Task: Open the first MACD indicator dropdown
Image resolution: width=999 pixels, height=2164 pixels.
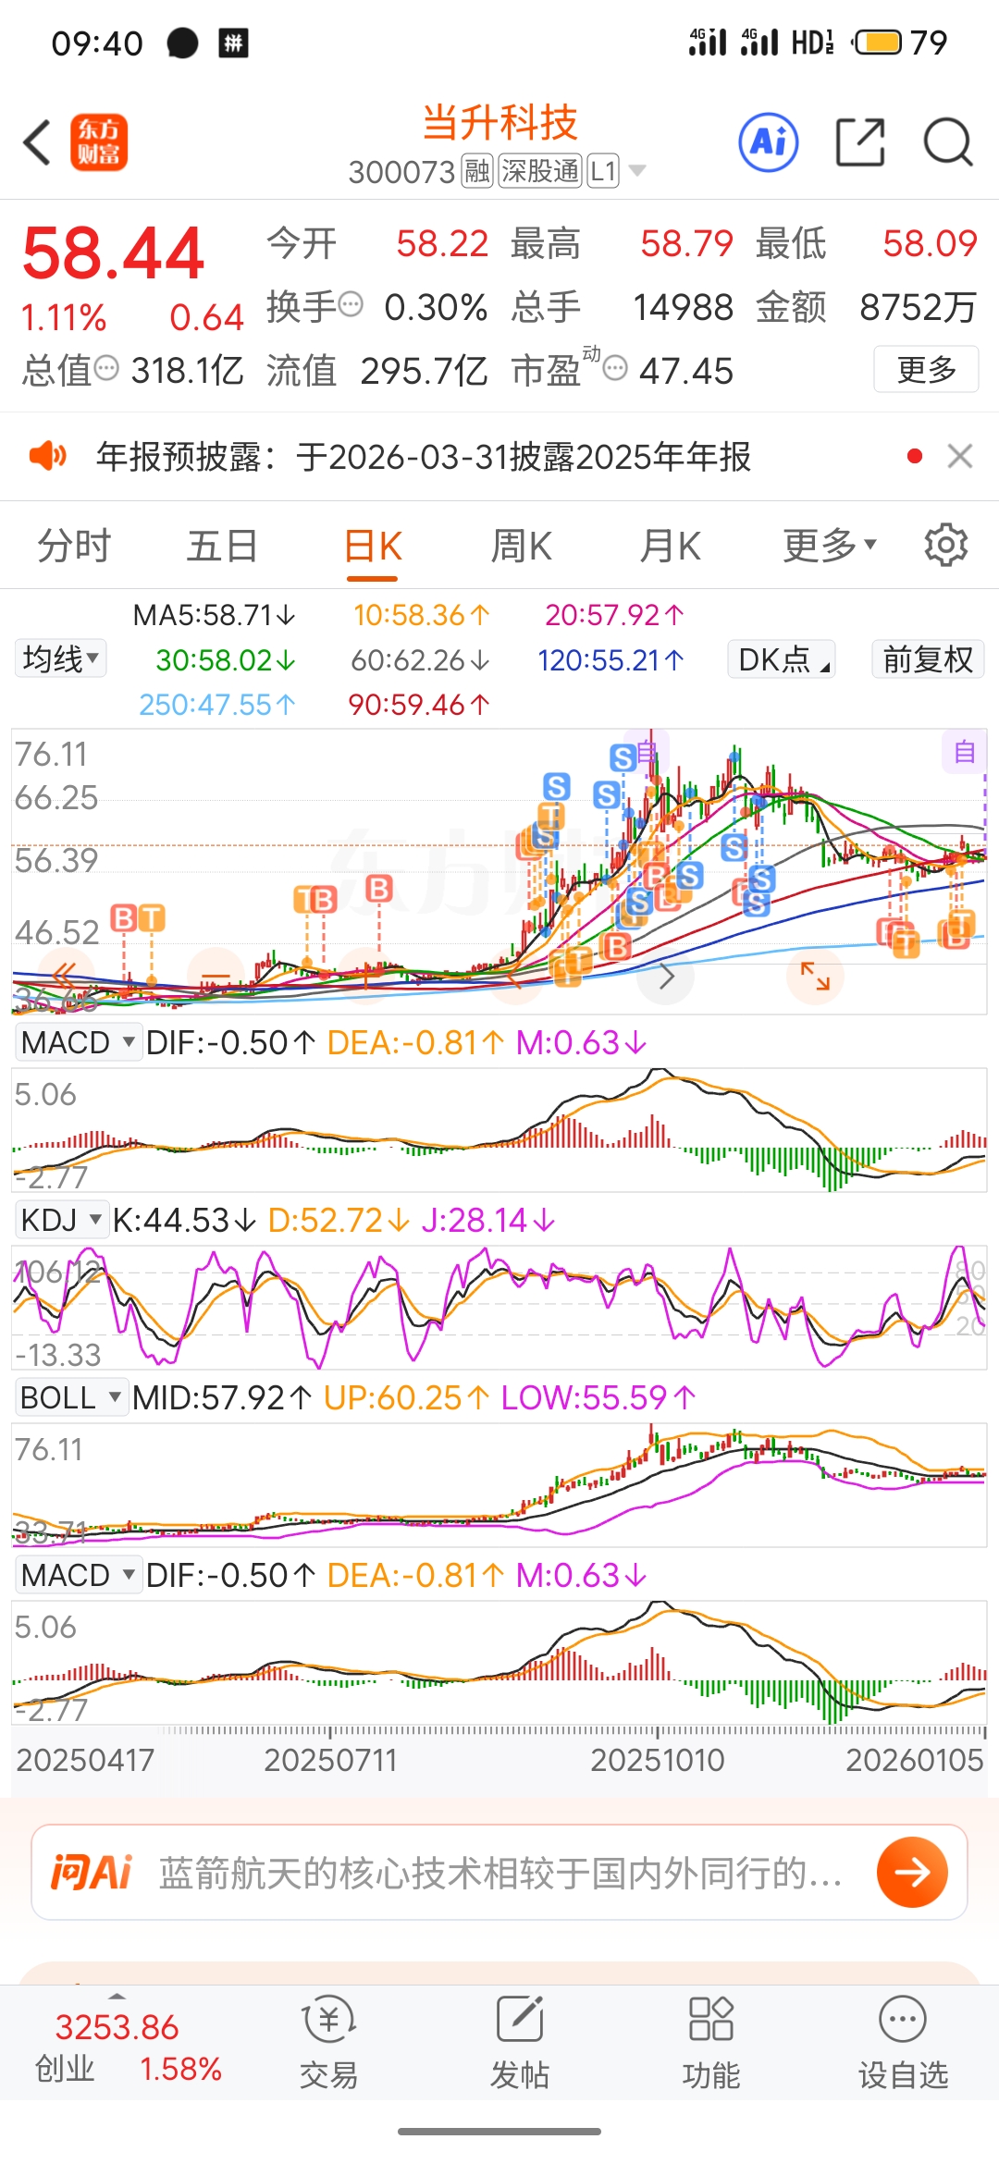Action: click(78, 1042)
